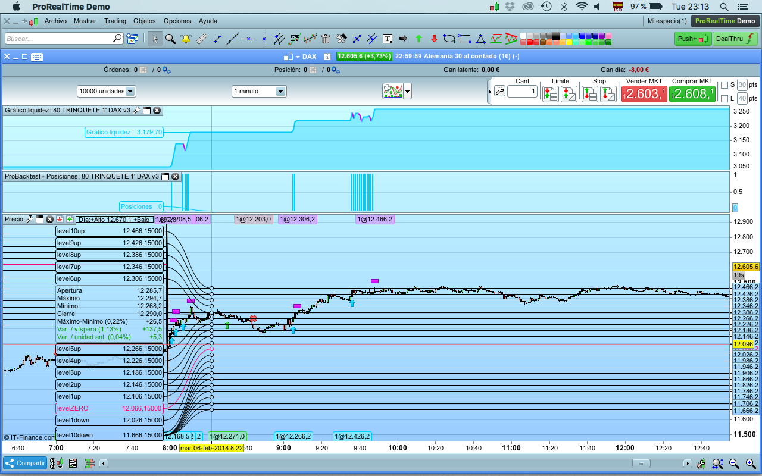
Task: Open the order panel wrench settings
Action: click(499, 92)
